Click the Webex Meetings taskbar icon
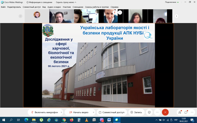Screen dimensions: 197x123 [117, 120]
